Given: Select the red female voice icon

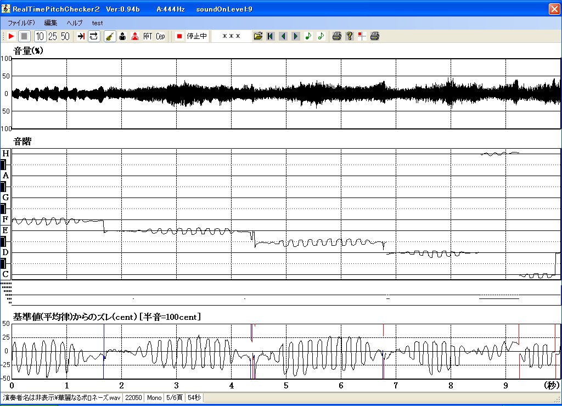Looking at the screenshot, I should point(135,36).
